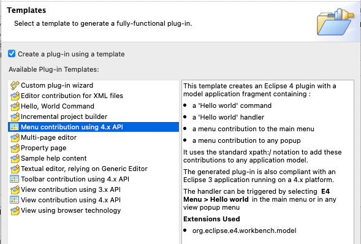Click the Menu contribution 4.x API icon

pyautogui.click(x=14, y=127)
